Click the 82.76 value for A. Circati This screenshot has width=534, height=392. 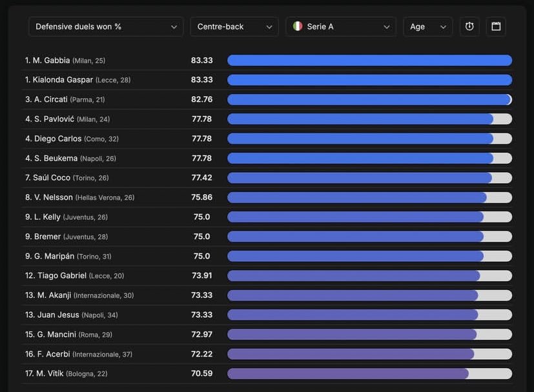[x=201, y=99]
